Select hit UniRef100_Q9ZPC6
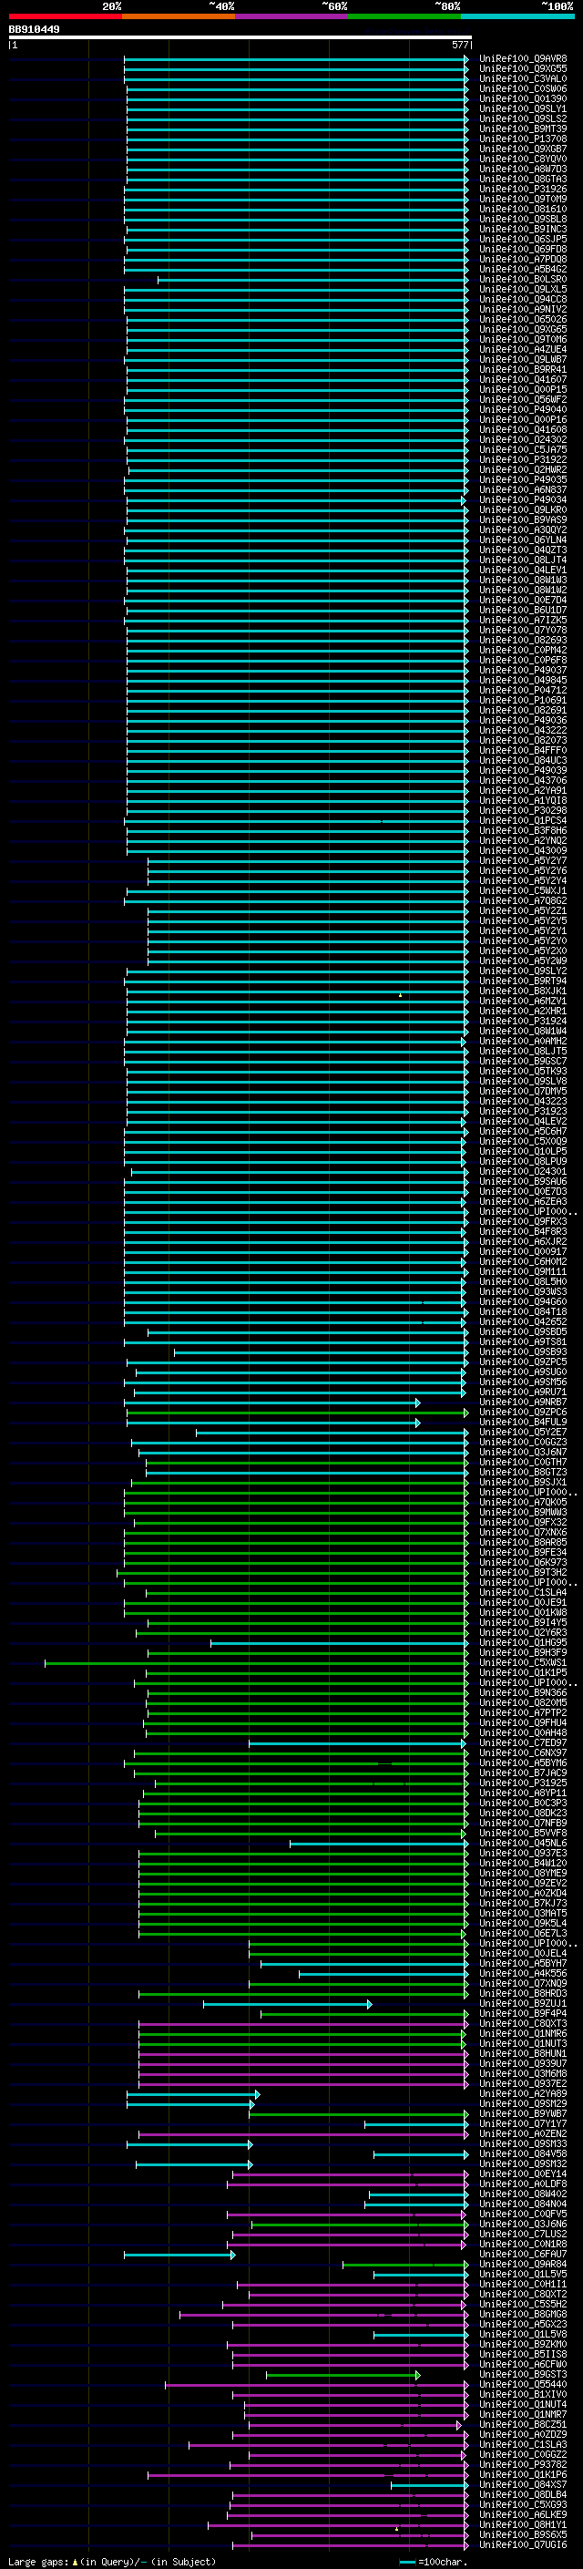 523,1413
